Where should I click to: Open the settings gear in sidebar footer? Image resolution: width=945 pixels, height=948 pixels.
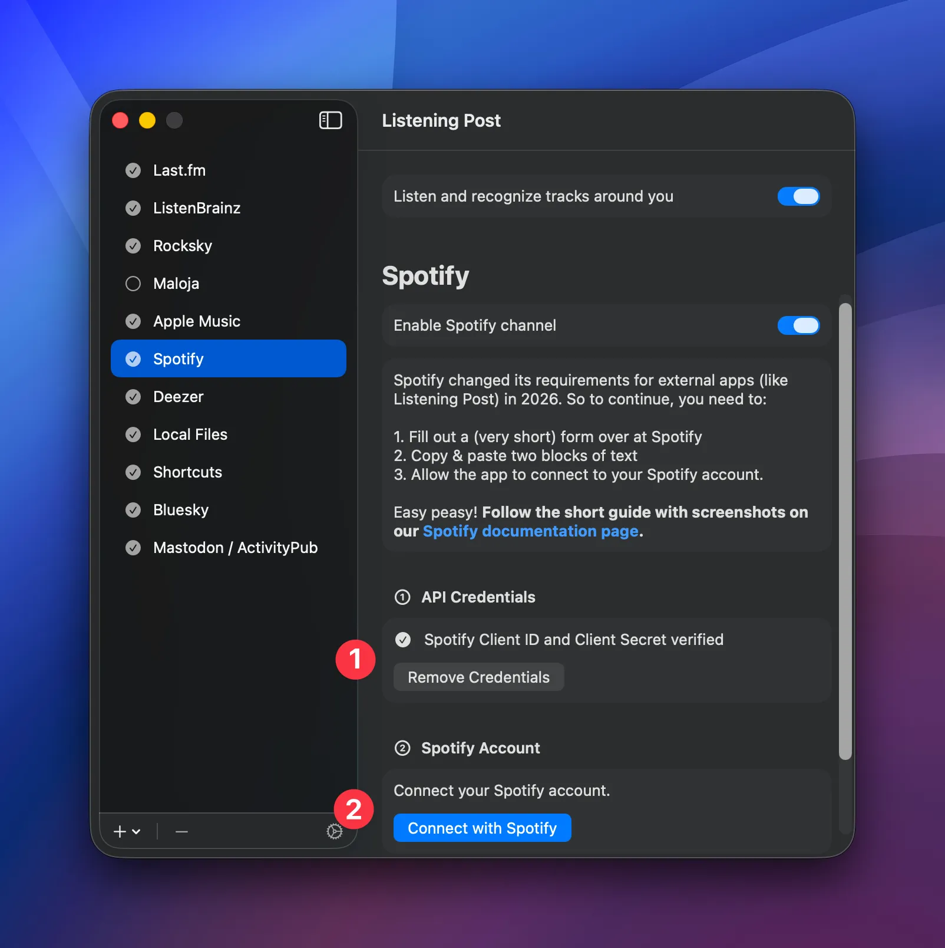coord(334,831)
